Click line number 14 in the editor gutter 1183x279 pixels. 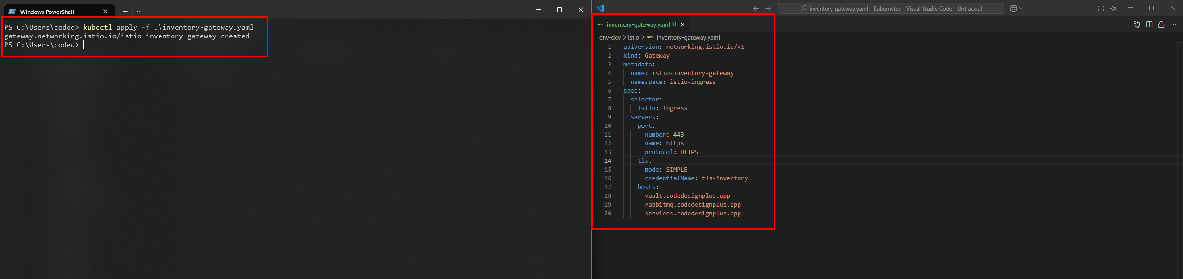pyautogui.click(x=608, y=160)
